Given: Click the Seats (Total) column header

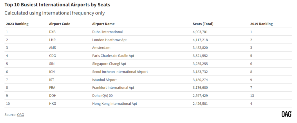Looking at the screenshot, I should [x=203, y=24].
